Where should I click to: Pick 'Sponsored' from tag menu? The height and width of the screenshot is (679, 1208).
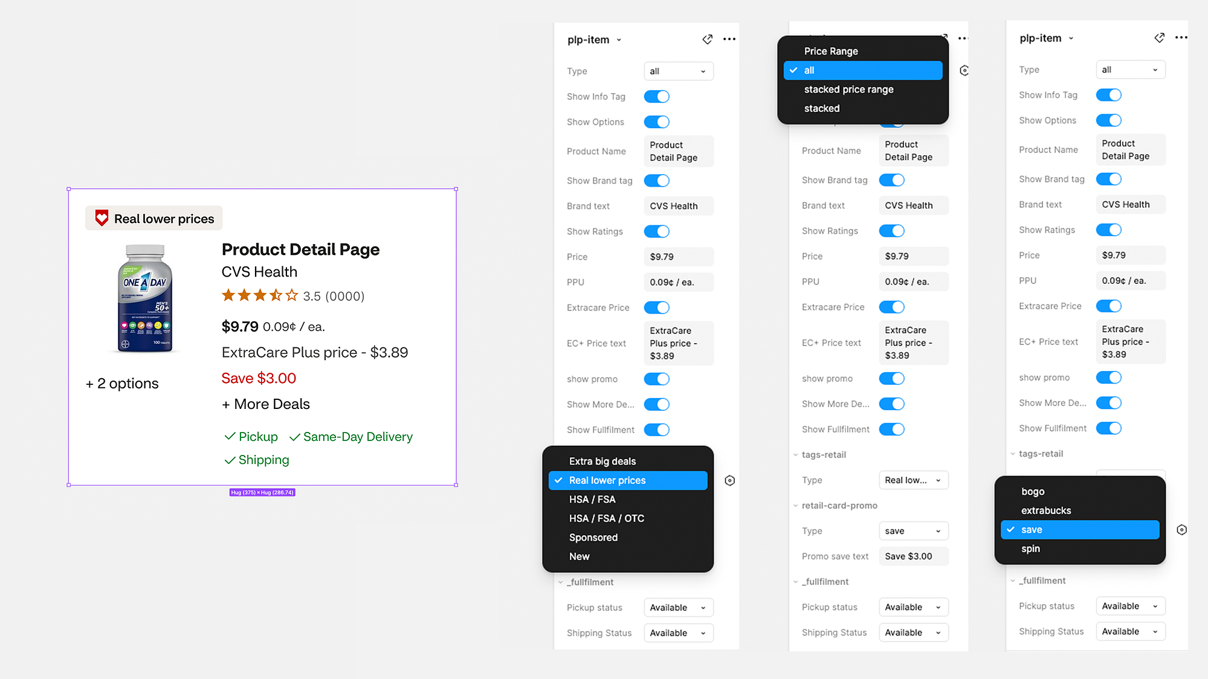click(x=628, y=538)
